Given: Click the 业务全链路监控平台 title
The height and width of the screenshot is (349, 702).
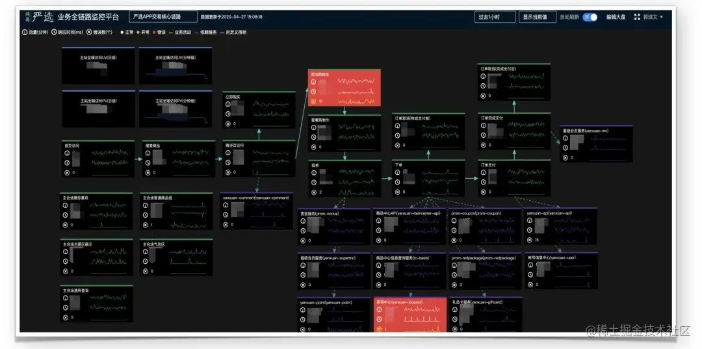Looking at the screenshot, I should (x=88, y=17).
